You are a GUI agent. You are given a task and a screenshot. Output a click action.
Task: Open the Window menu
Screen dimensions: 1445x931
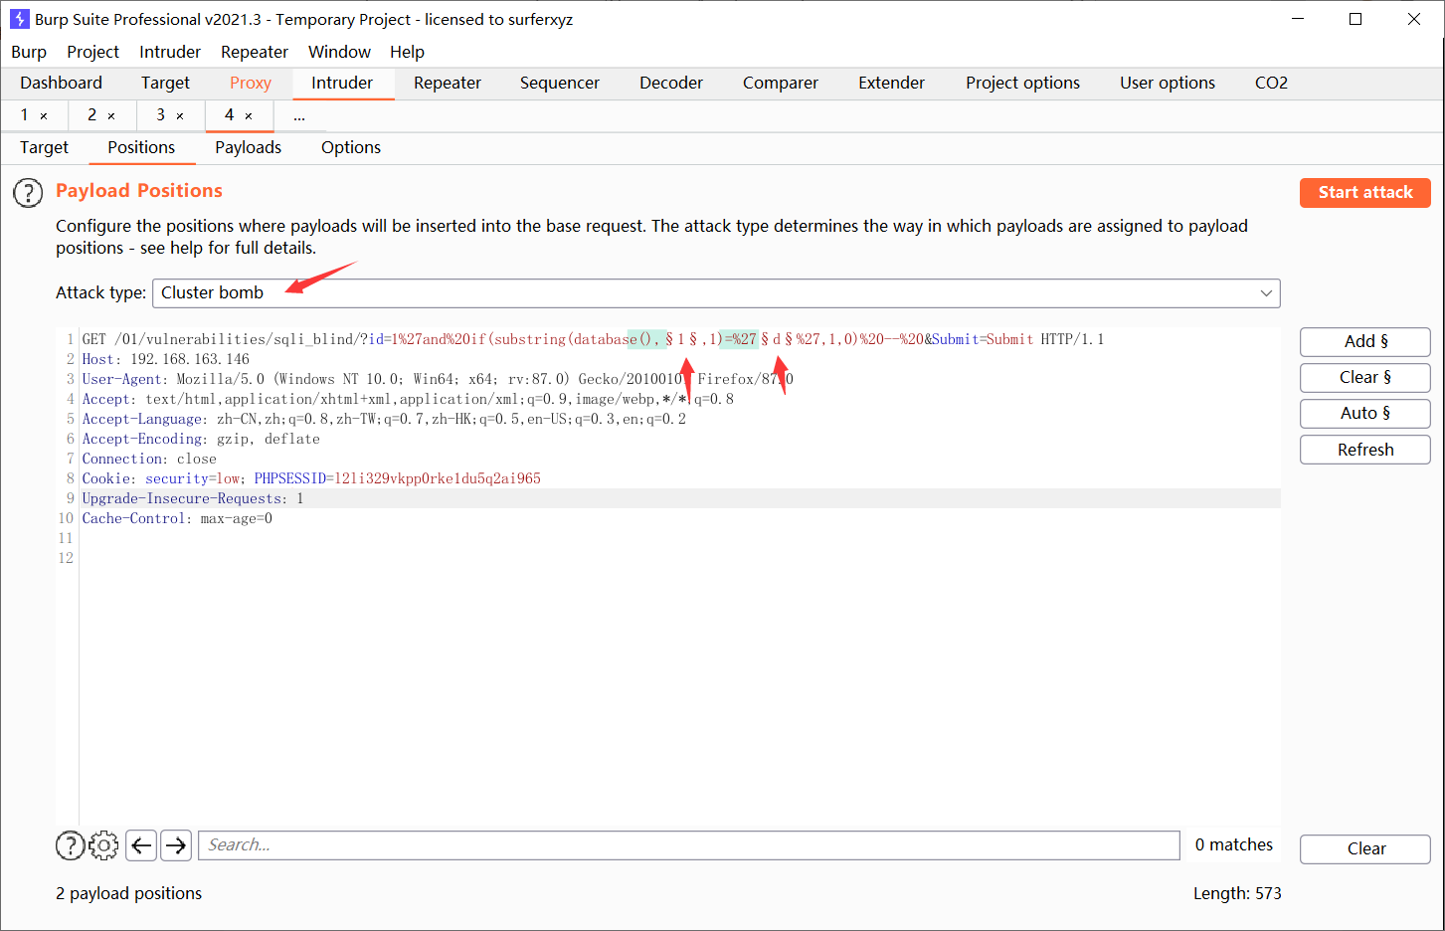click(x=339, y=52)
